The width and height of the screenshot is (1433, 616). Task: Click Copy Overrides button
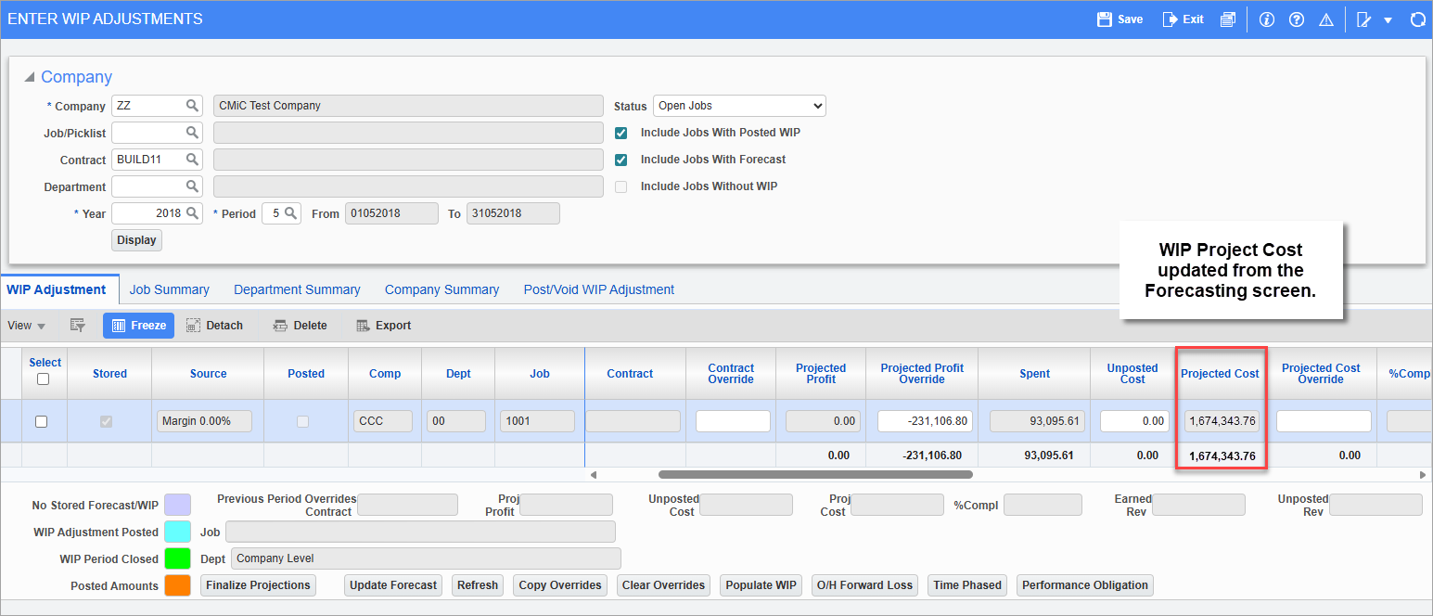(560, 585)
